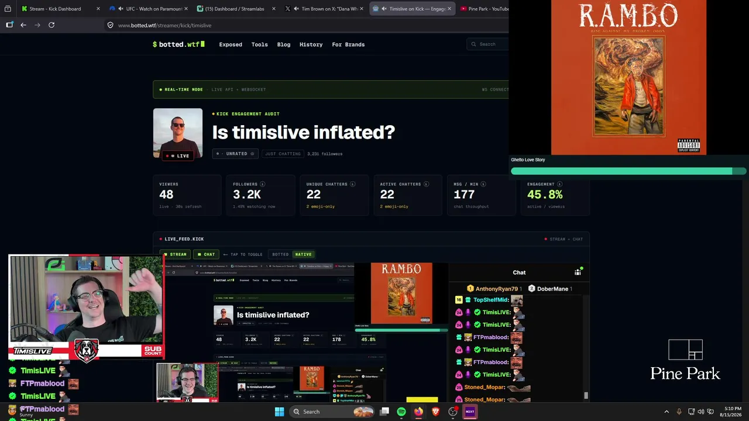Open volume control in the system tray

pyautogui.click(x=701, y=412)
